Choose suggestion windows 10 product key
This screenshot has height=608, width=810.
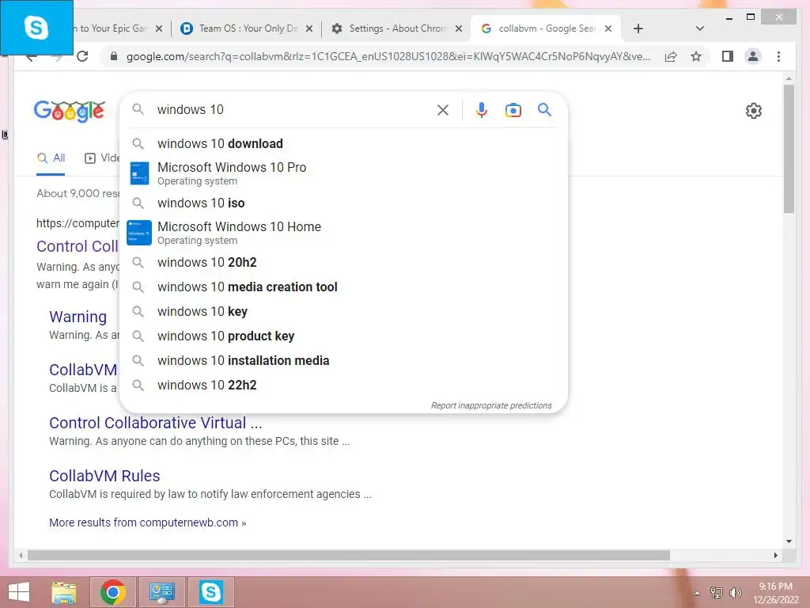[343, 336]
